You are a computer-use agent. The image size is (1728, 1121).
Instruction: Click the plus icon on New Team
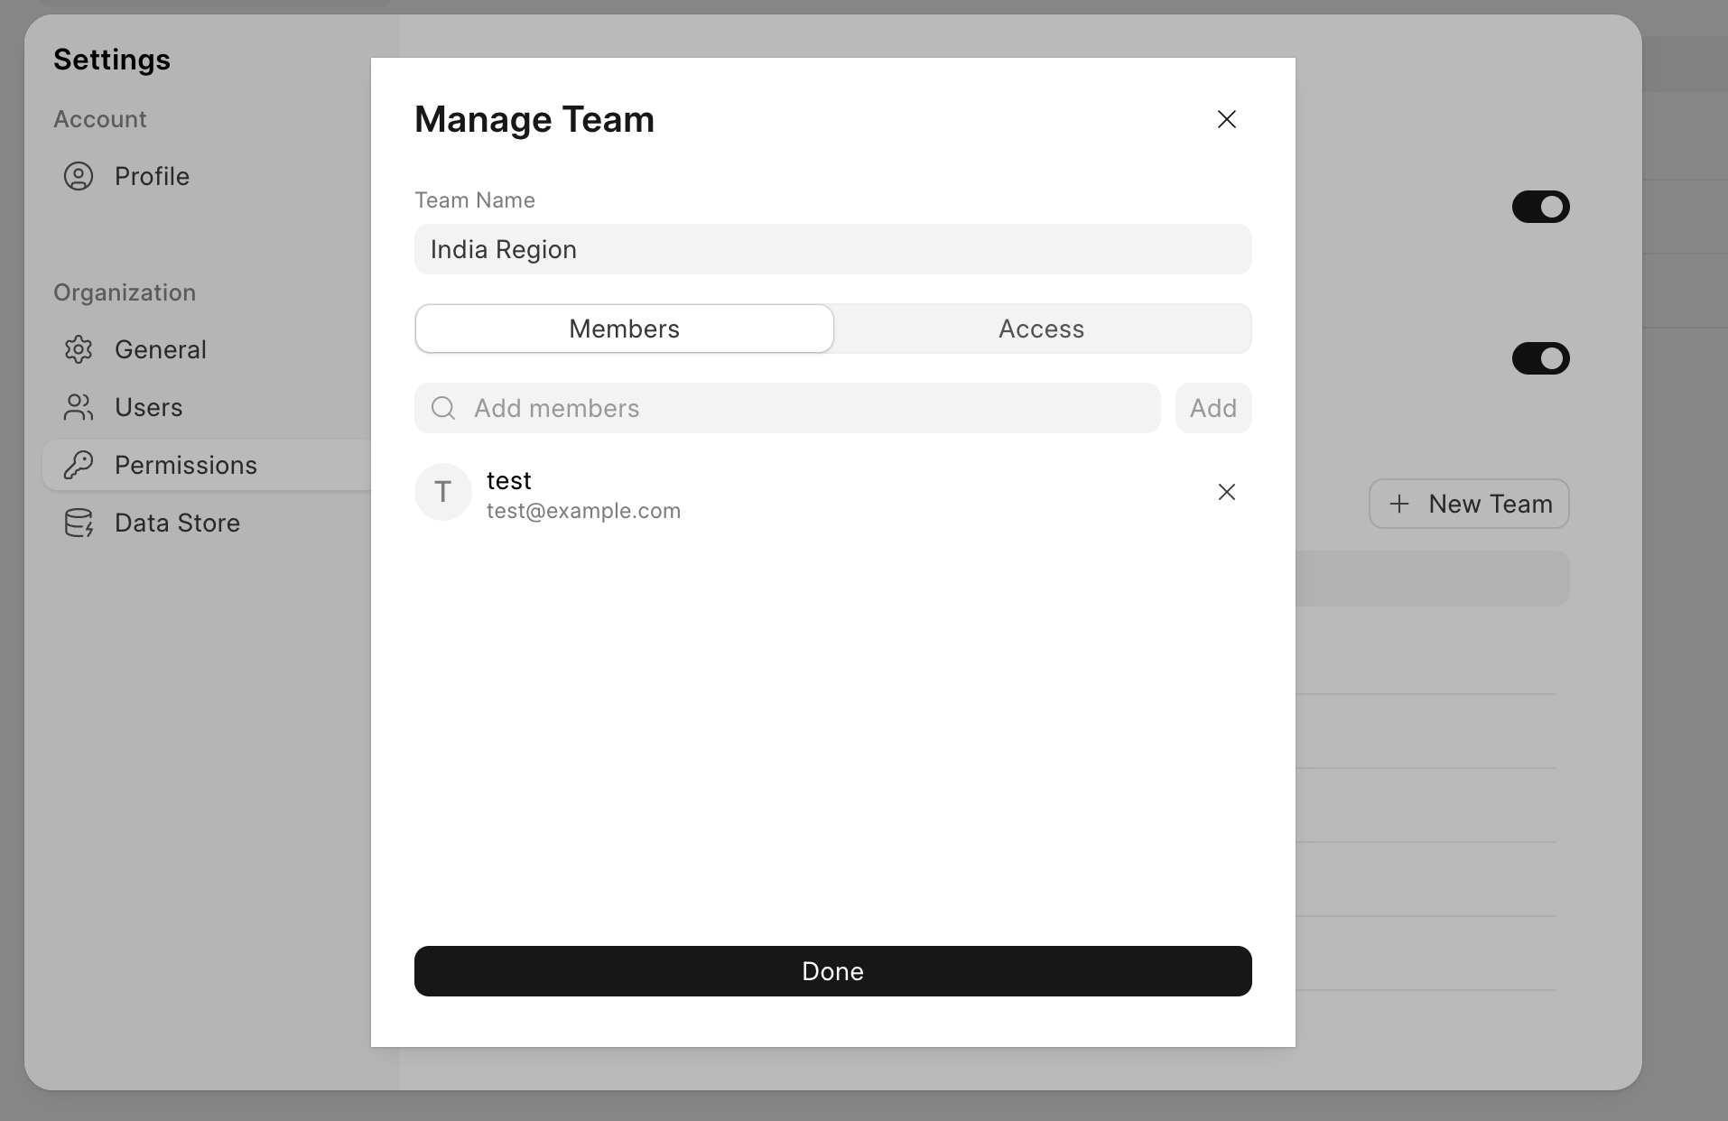[1399, 504]
